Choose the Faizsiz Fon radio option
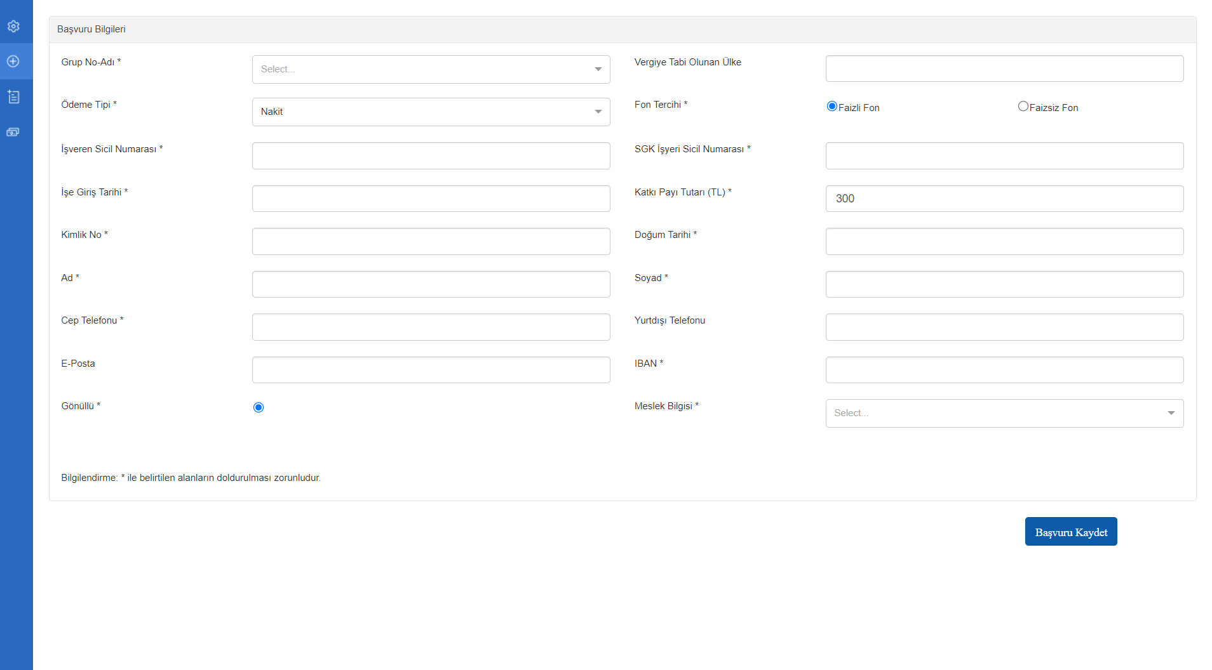Image resolution: width=1212 pixels, height=670 pixels. [x=1023, y=107]
